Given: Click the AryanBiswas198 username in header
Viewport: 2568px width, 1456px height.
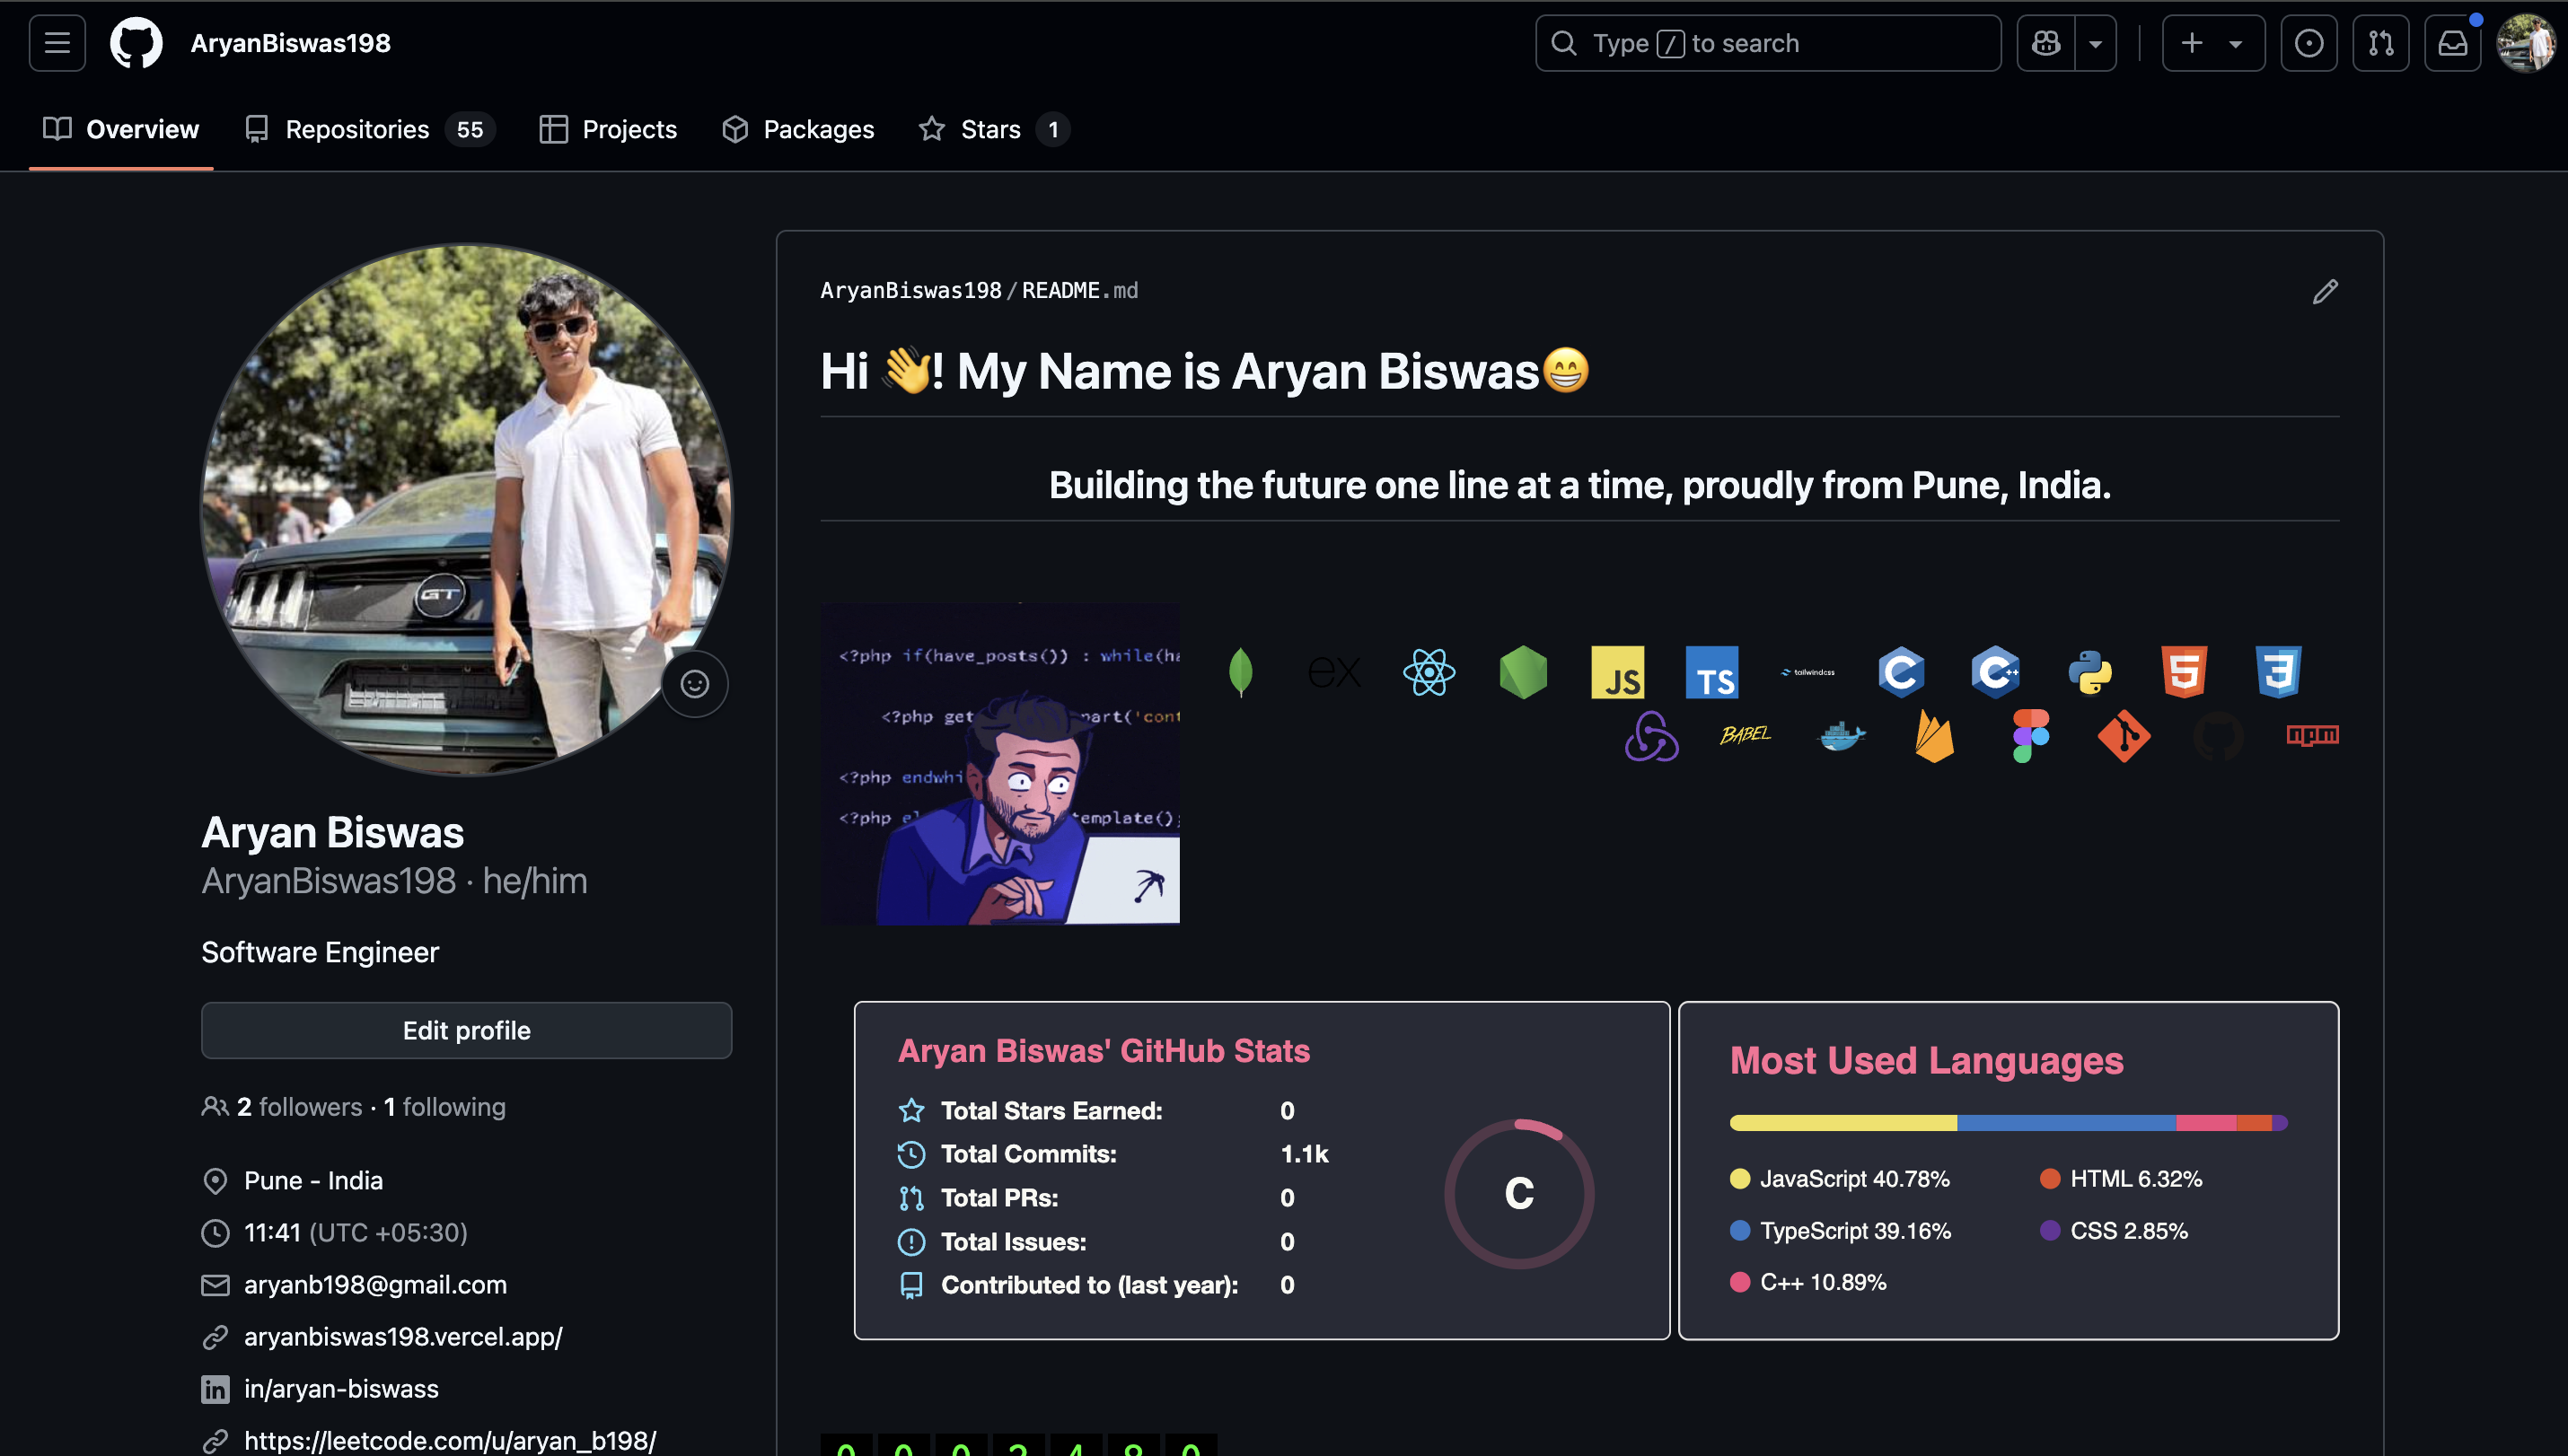Looking at the screenshot, I should (290, 43).
